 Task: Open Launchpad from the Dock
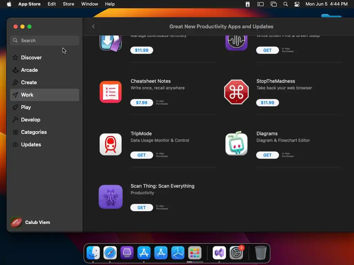195,253
